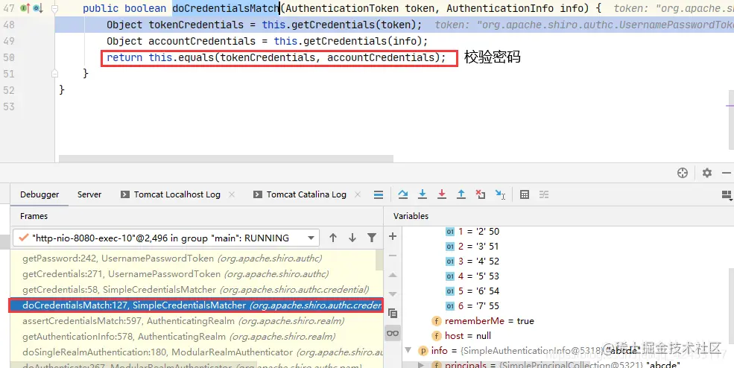This screenshot has width=734, height=368.
Task: Add a new watch with plus icon
Action: coord(393,236)
